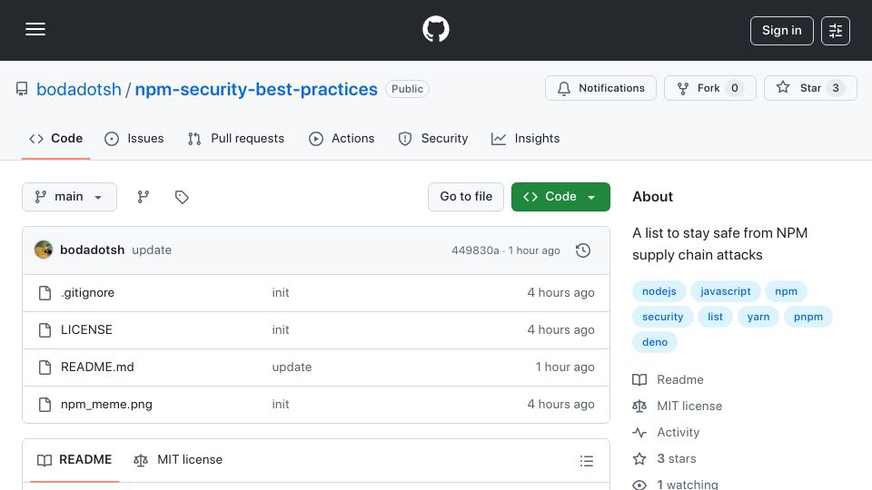This screenshot has height=490, width=872.
Task: Open the 'init' commit for .gitignore
Action: pyautogui.click(x=281, y=293)
